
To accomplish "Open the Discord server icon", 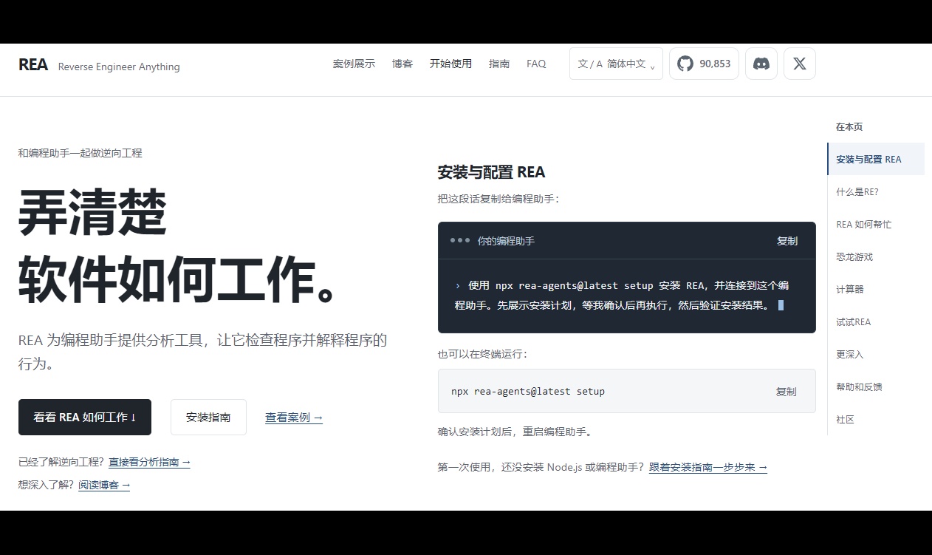I will [x=761, y=64].
